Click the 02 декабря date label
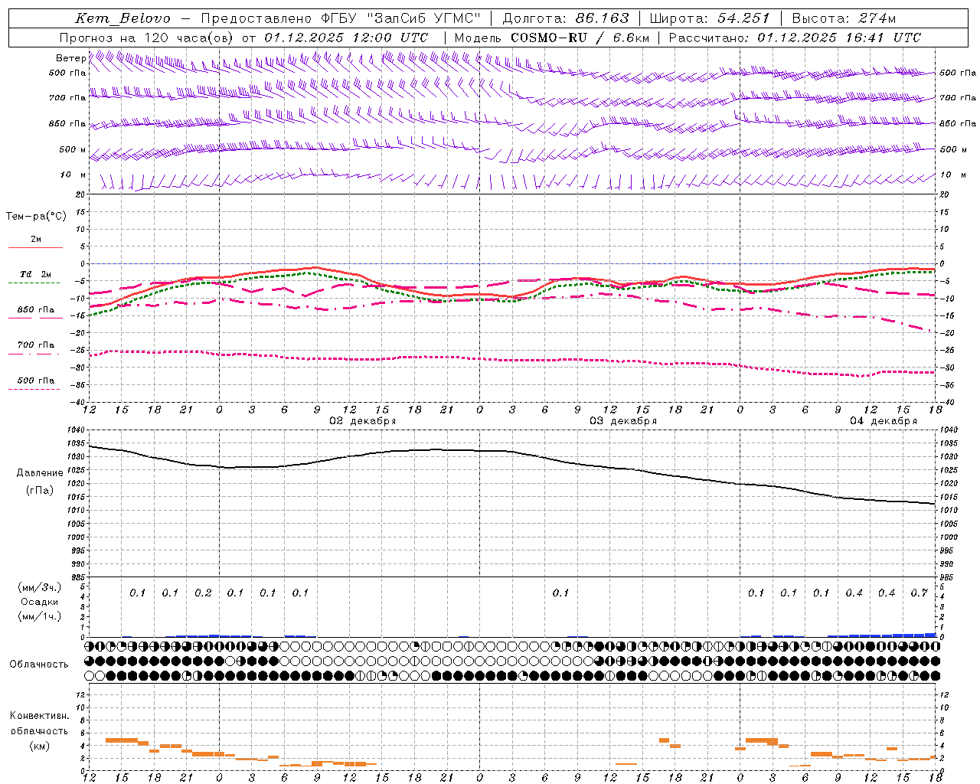The image size is (980, 784). coord(362,421)
